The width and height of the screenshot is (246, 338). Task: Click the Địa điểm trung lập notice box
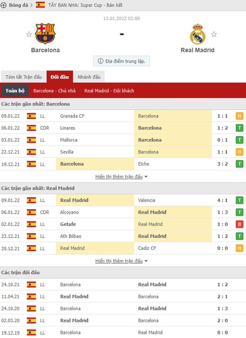pos(122,61)
